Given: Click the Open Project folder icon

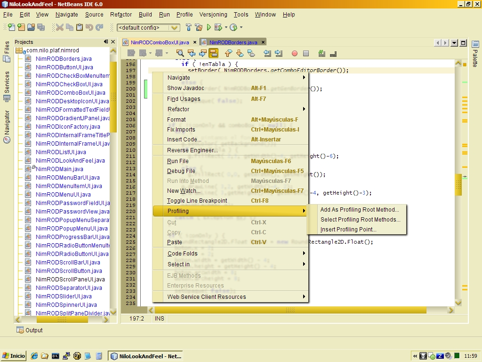Looking at the screenshot, I should coord(31,28).
